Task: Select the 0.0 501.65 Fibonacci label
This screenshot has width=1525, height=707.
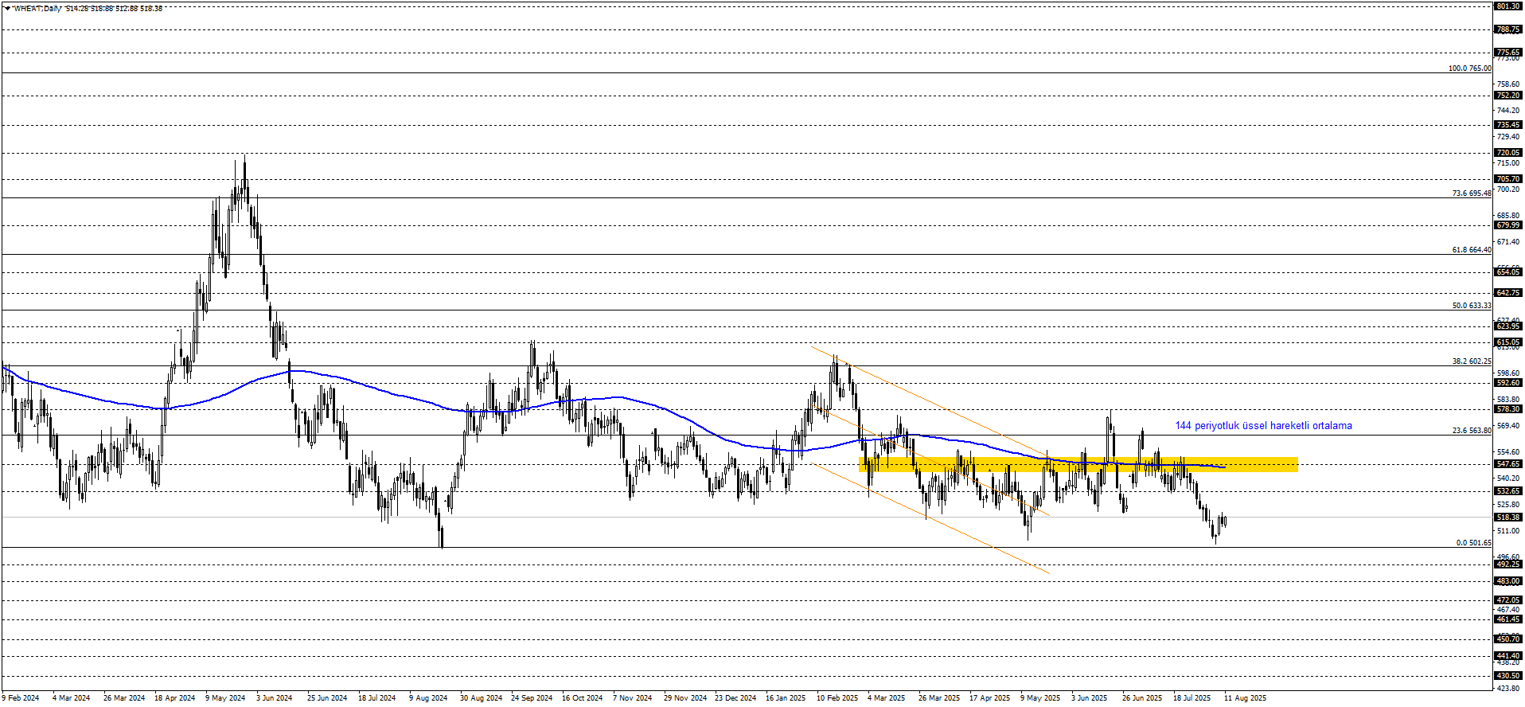Action: click(1473, 543)
